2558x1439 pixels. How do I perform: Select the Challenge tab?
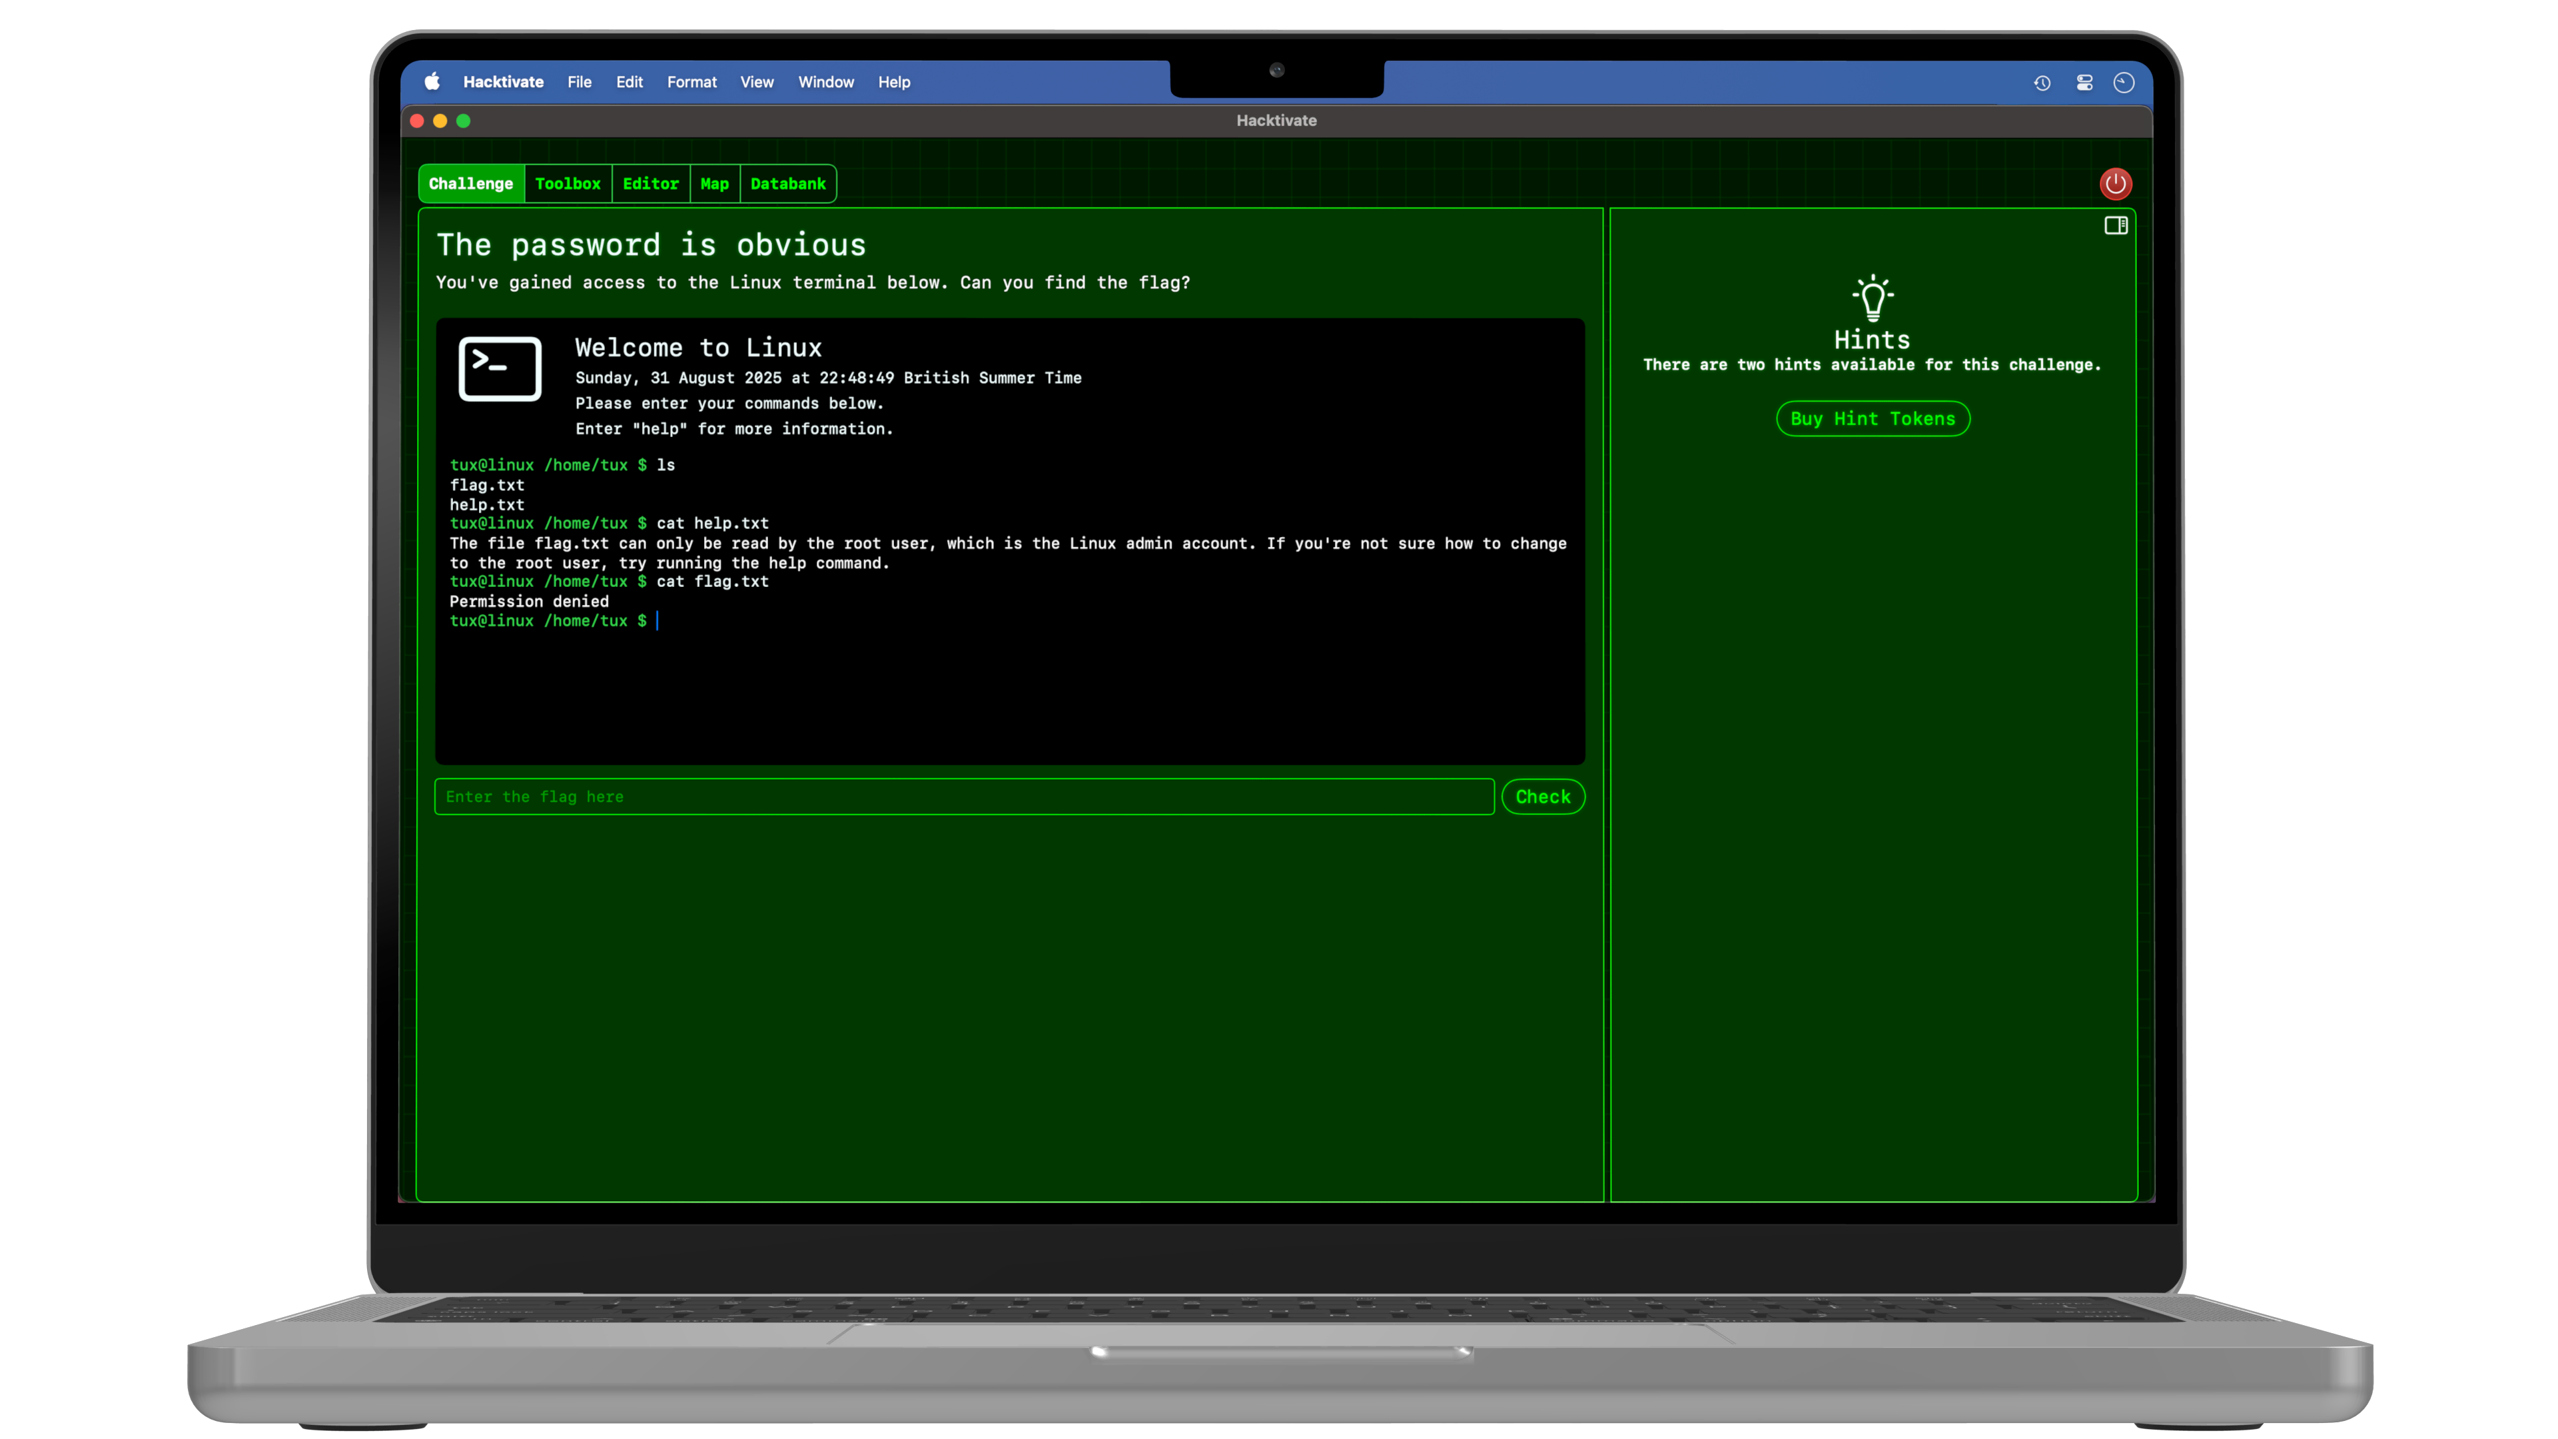coord(471,184)
